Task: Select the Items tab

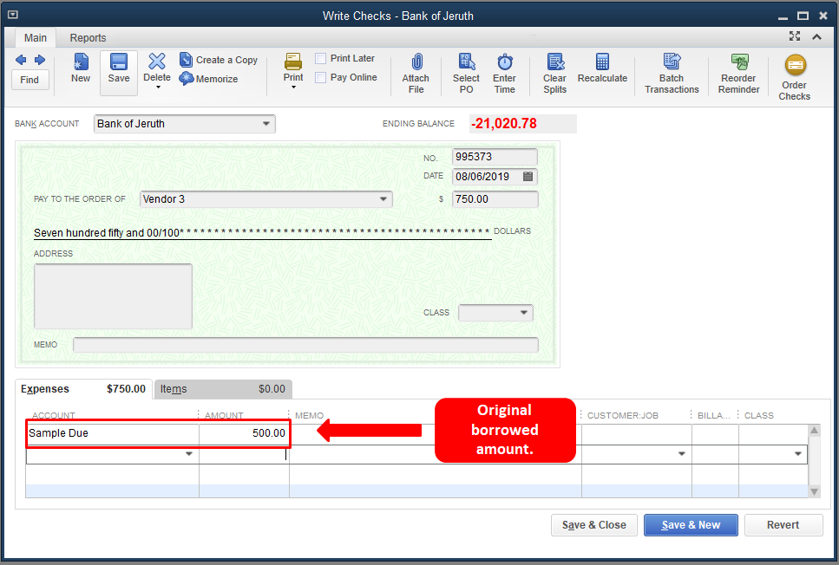Action: click(x=223, y=389)
